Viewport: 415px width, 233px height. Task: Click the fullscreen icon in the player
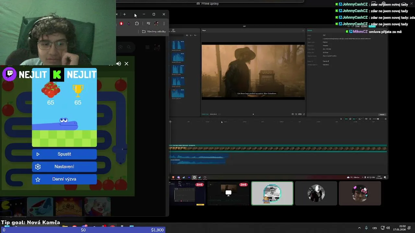point(304,114)
